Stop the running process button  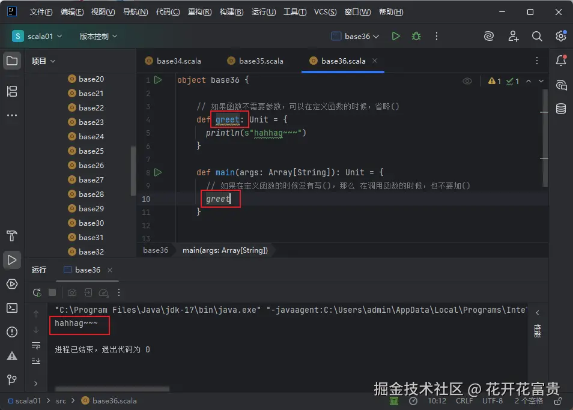(x=52, y=292)
